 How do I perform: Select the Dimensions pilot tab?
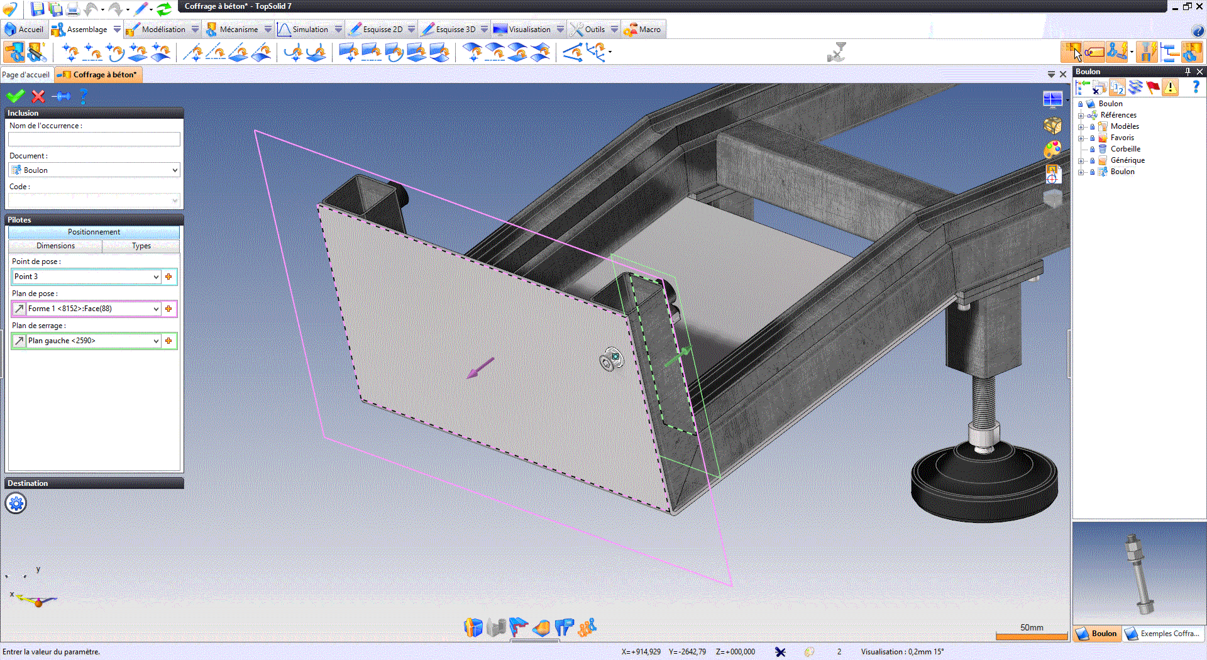click(x=55, y=246)
